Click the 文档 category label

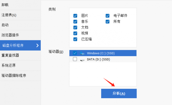(85, 27)
